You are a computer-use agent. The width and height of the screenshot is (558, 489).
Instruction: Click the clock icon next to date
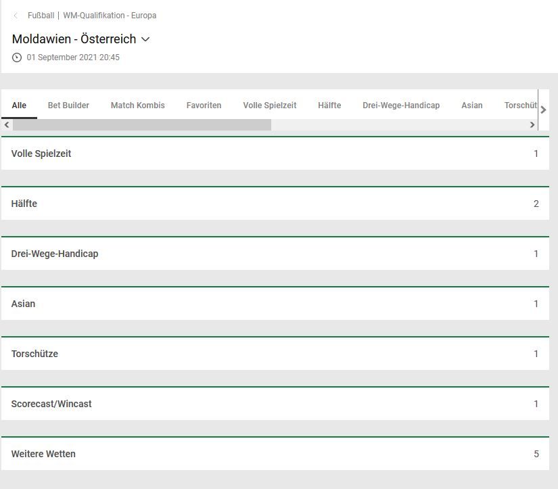[x=17, y=57]
